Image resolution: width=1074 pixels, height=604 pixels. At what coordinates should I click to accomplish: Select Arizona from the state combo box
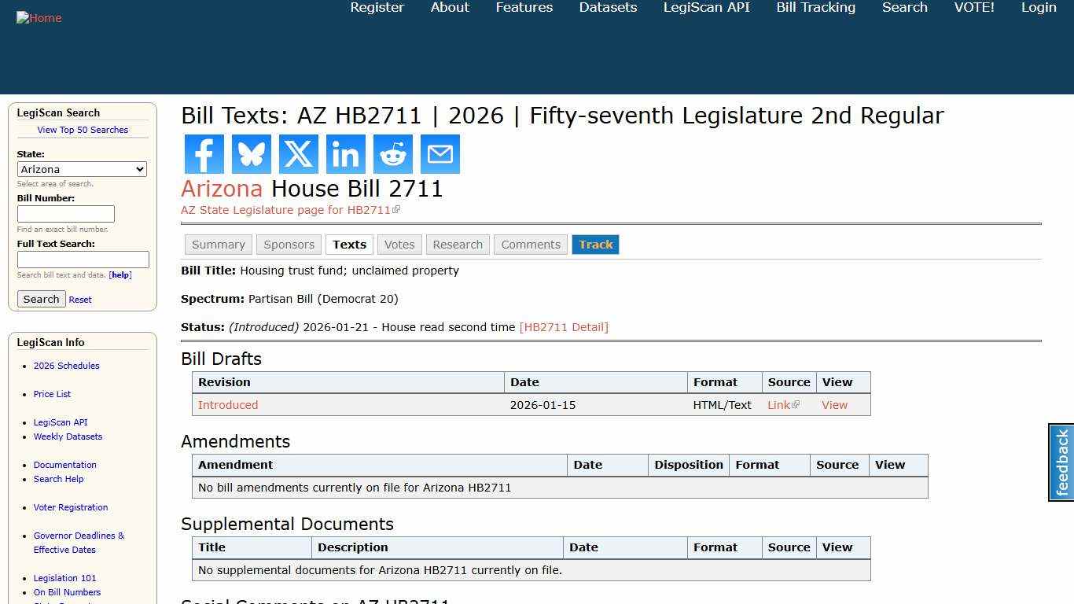click(82, 169)
